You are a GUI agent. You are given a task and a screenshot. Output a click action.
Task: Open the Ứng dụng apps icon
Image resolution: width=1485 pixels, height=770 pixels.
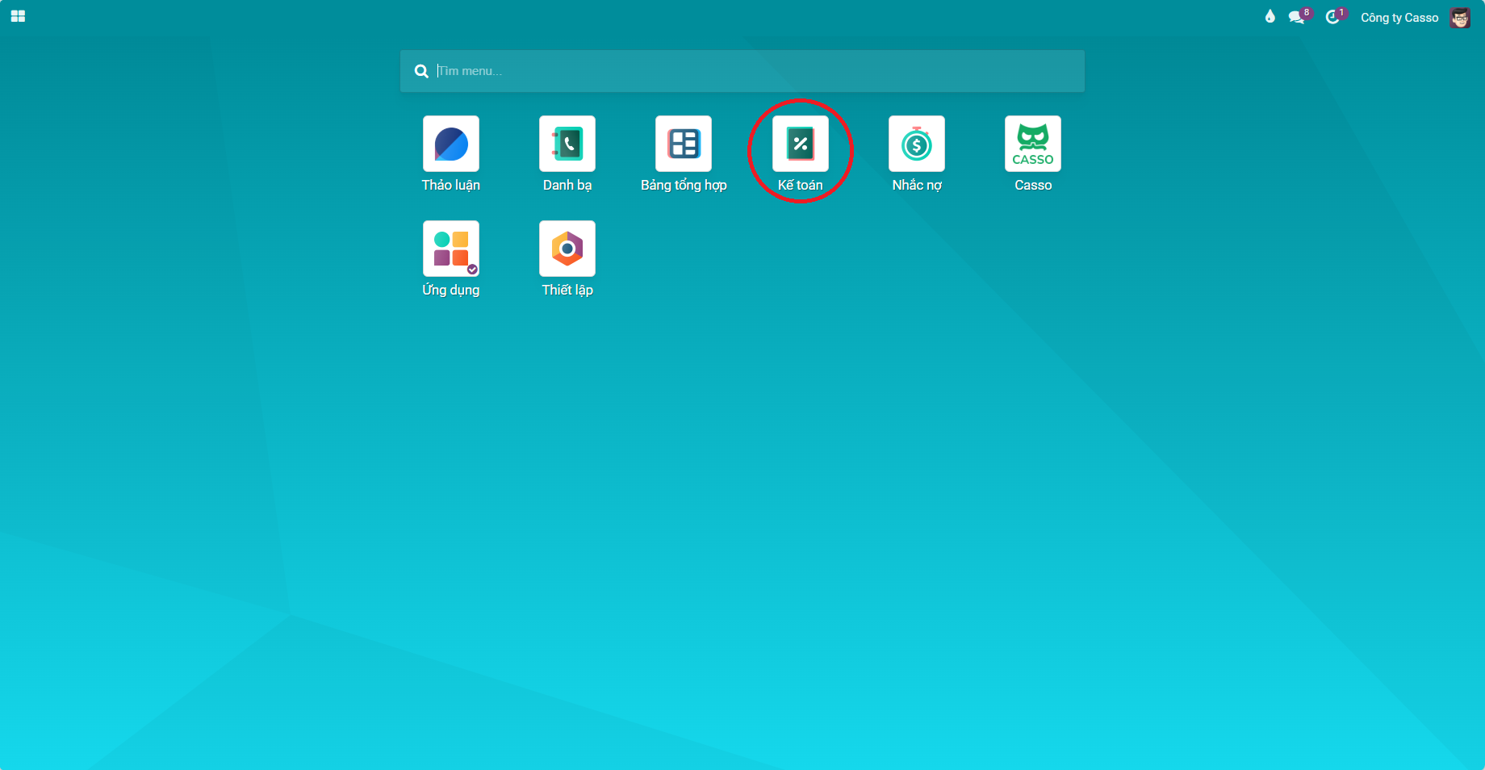click(x=451, y=249)
